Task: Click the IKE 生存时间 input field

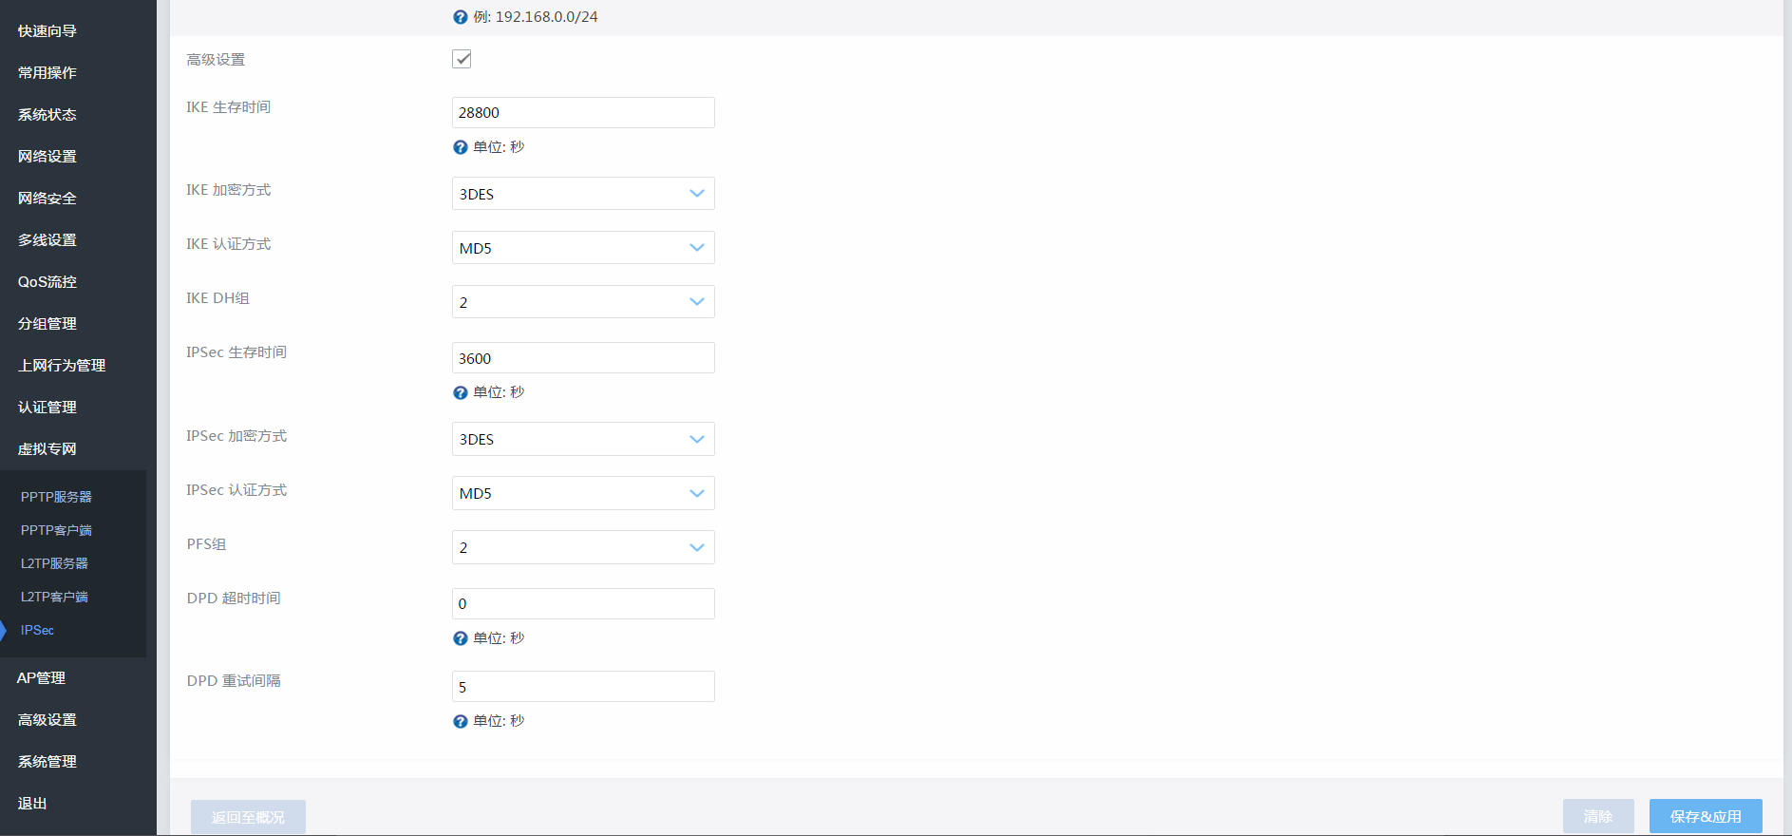Action: [x=583, y=112]
